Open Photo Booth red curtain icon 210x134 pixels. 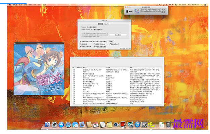click(x=123, y=125)
